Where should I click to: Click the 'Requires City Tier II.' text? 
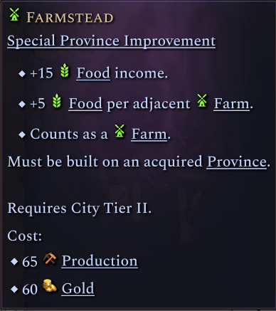(x=80, y=209)
